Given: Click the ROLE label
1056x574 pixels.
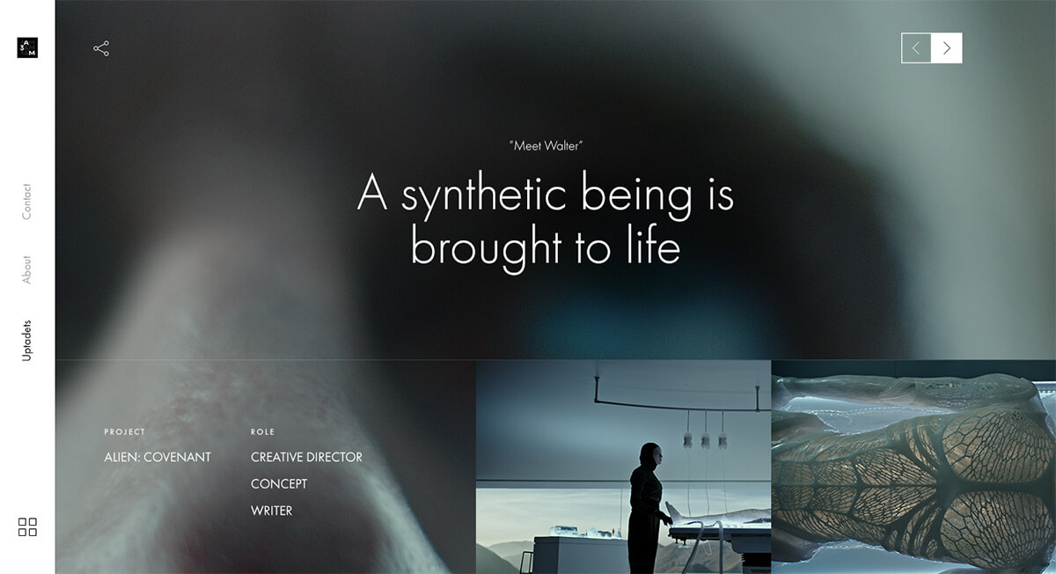Looking at the screenshot, I should coord(262,432).
